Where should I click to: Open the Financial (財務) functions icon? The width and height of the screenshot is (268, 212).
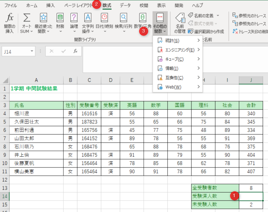(x=60, y=18)
